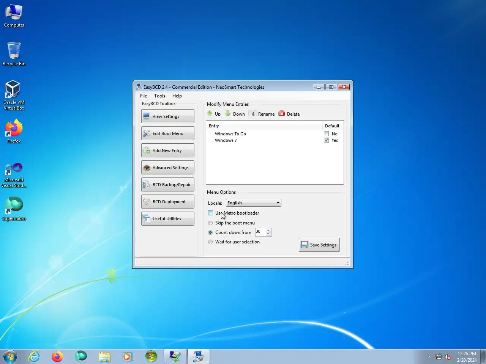This screenshot has width=486, height=364.
Task: Open Recycle Bin desktop icon
Action: click(14, 54)
